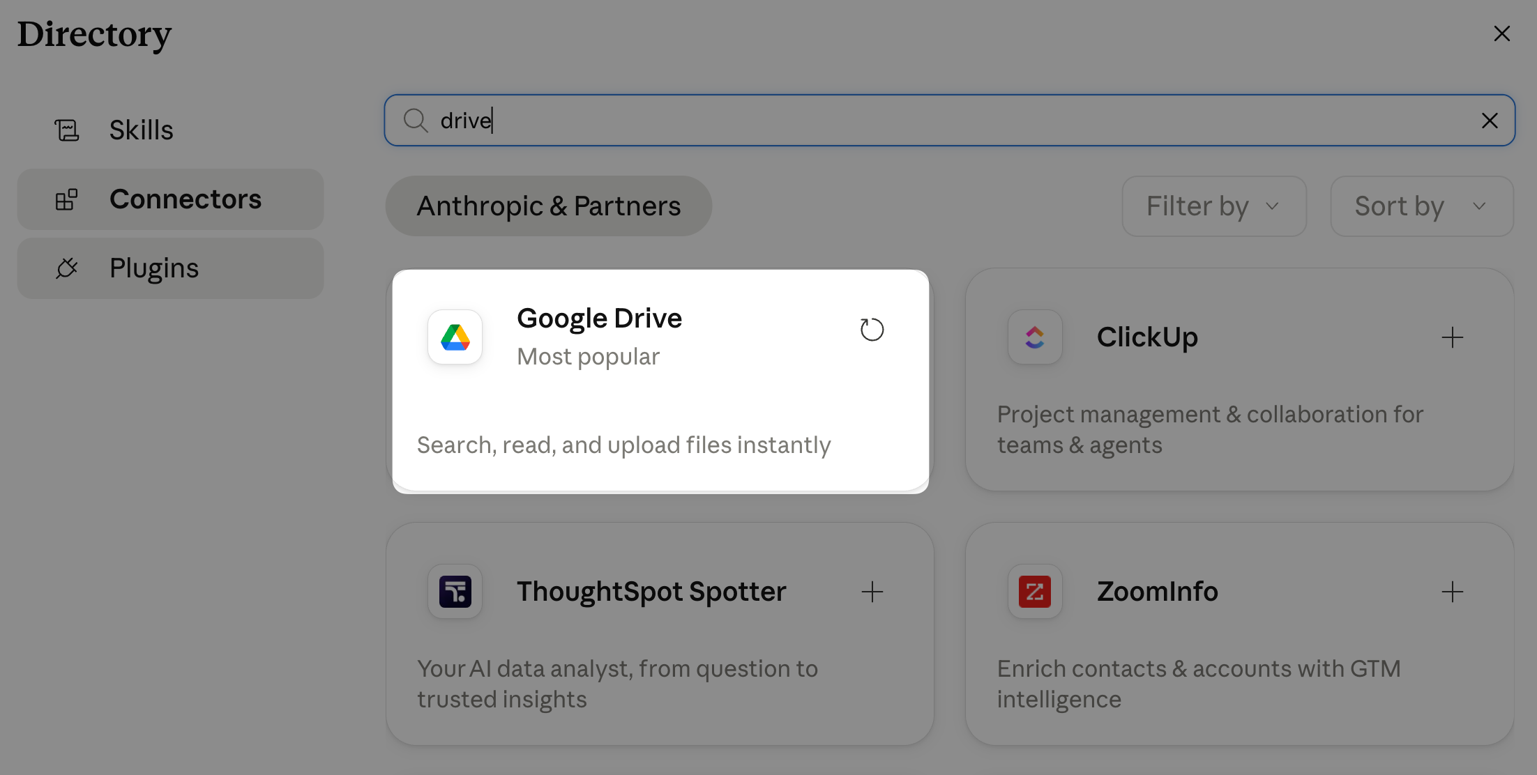Add the ClickUp connector with plus
This screenshot has height=775, width=1537.
1453,337
